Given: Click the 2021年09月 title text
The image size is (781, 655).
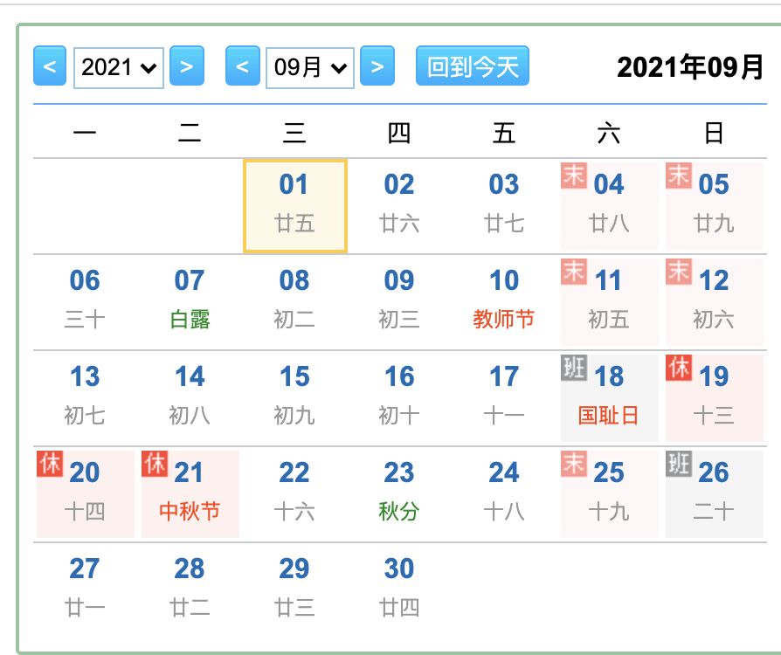Looking at the screenshot, I should pos(690,66).
